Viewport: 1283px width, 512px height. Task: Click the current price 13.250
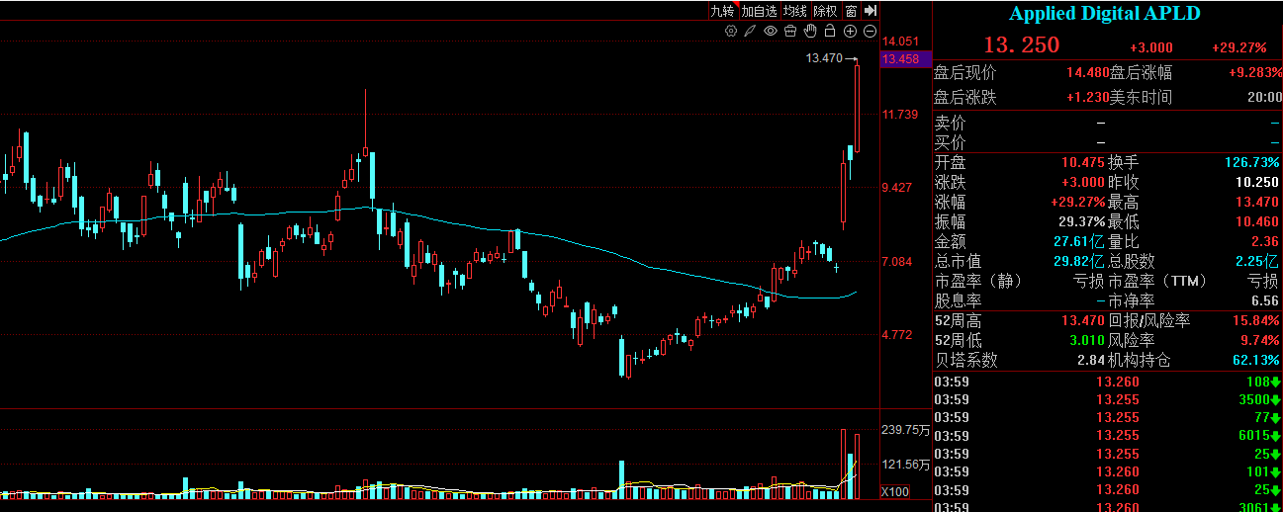1021,45
